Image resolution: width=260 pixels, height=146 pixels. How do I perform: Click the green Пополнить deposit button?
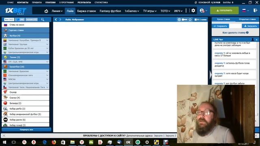(x=224, y=11)
